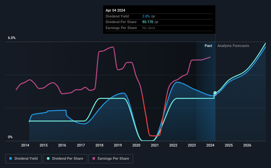Select the 2023 x-axis label
The height and width of the screenshot is (168, 271).
(192, 145)
